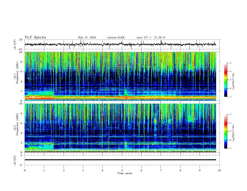
Task: Click the time axis tick label "9"
Action: click(200, 170)
